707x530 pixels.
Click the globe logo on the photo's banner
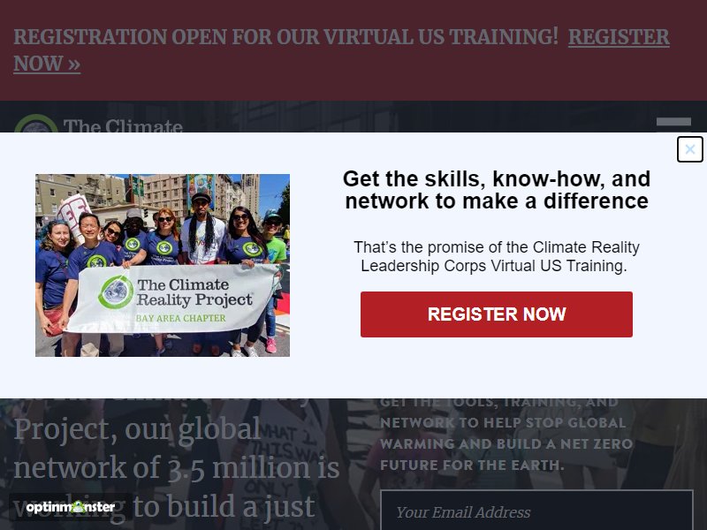pyautogui.click(x=116, y=292)
